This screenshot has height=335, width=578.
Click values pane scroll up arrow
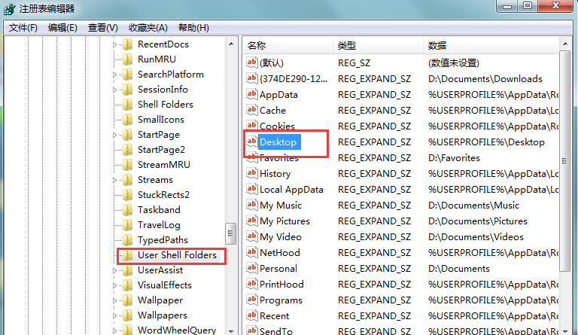pyautogui.click(x=565, y=44)
